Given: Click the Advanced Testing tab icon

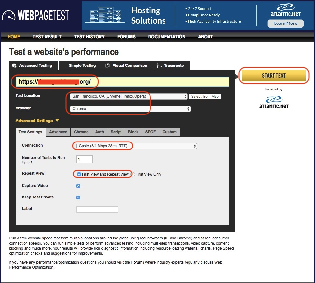Looking at the screenshot, I should [x=14, y=66].
